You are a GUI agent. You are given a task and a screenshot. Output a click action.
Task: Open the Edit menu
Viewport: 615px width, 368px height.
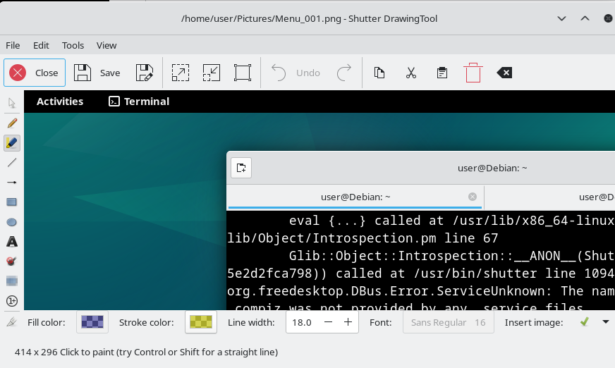tap(41, 45)
